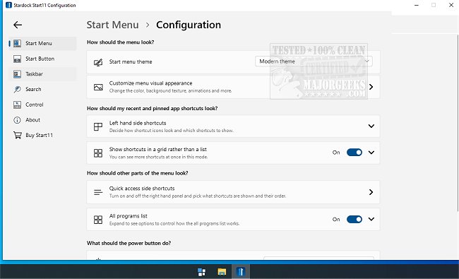The height and width of the screenshot is (279, 459).
Task: Click the All programs list icon
Action: point(98,220)
